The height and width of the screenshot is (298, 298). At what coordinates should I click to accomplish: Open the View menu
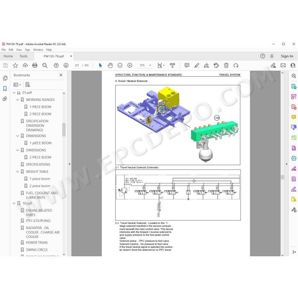pyautogui.click(x=19, y=50)
